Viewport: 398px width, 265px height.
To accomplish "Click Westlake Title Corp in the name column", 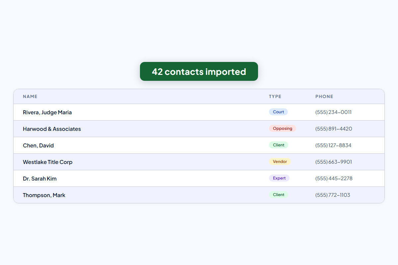I will click(x=47, y=162).
